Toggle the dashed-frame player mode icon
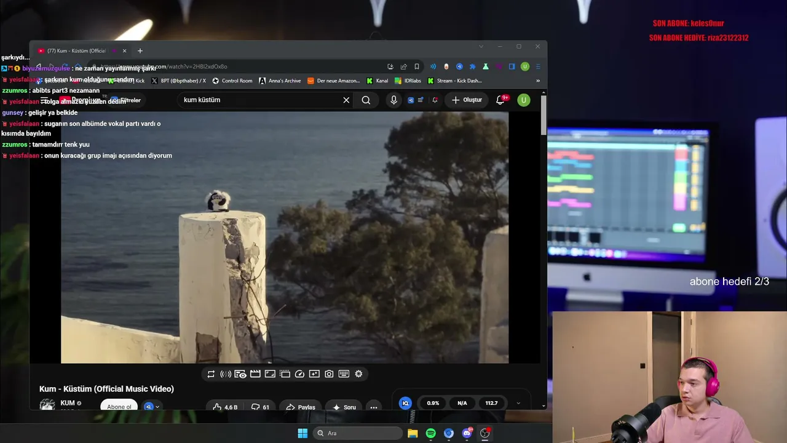This screenshot has width=787, height=443. (285, 374)
